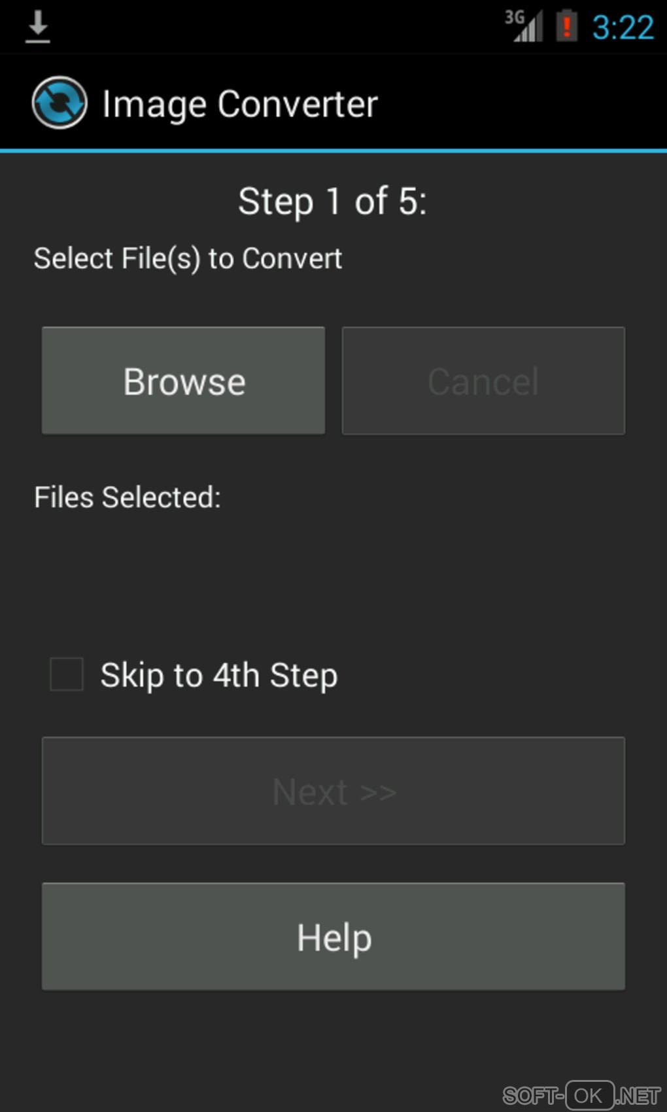The width and height of the screenshot is (667, 1112).
Task: Open the Help button
Action: tap(333, 937)
